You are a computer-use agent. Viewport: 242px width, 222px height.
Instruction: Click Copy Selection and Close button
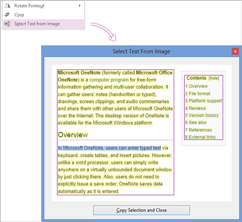tap(142, 210)
